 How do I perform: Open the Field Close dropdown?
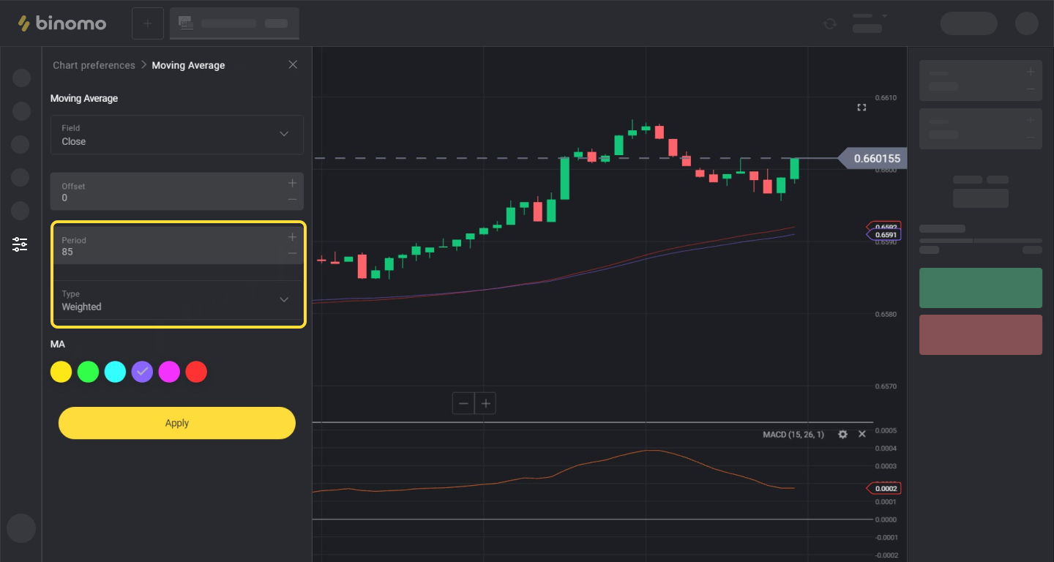(x=177, y=135)
